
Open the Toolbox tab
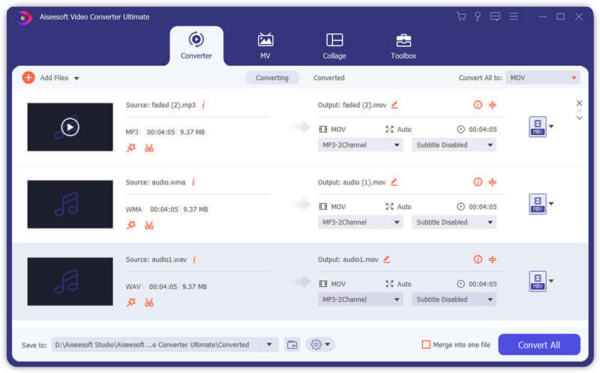click(403, 46)
